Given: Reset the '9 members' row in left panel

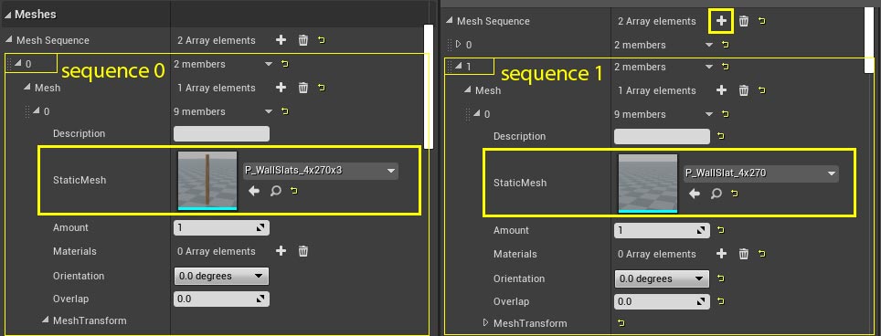Looking at the screenshot, I should pos(285,111).
